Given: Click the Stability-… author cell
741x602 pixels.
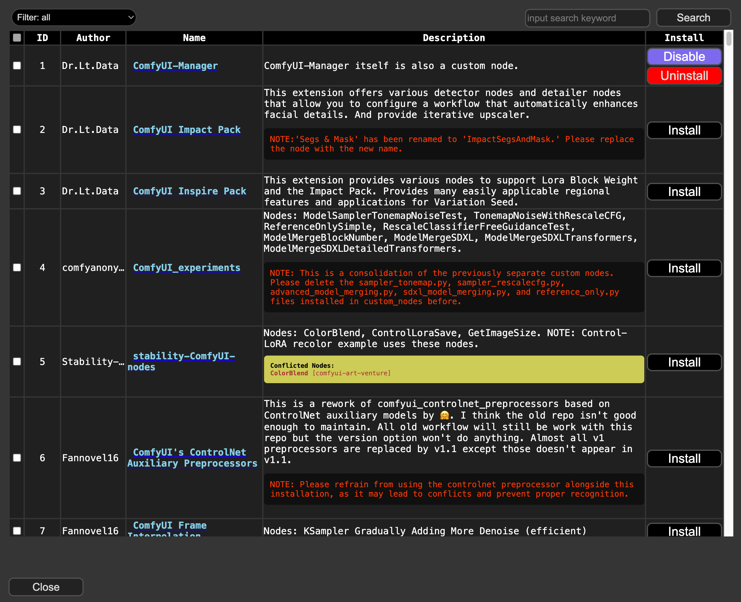Looking at the screenshot, I should point(93,361).
